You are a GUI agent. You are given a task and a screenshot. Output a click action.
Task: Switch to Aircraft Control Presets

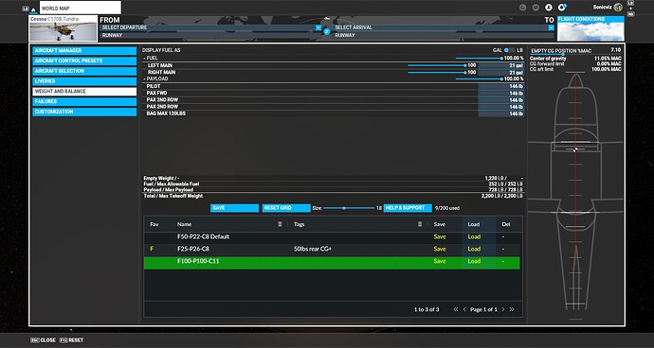tap(84, 61)
